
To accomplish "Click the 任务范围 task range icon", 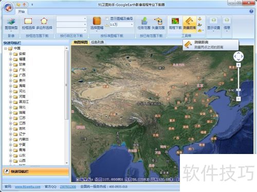I will coord(144,24).
